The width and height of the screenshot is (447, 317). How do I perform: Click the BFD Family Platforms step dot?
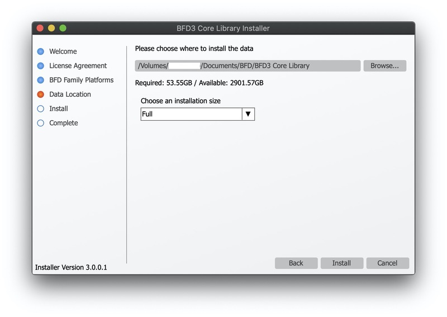point(41,80)
